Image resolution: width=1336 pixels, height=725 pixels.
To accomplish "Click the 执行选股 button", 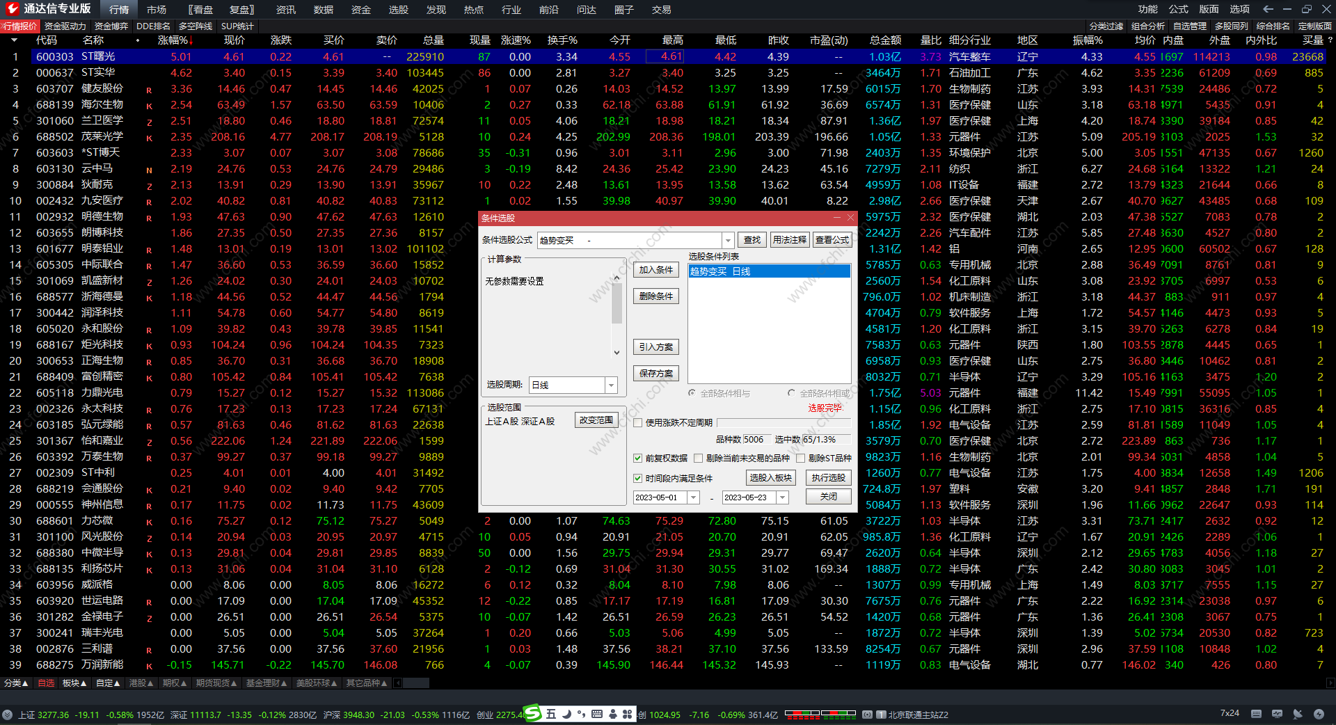I will (x=828, y=477).
